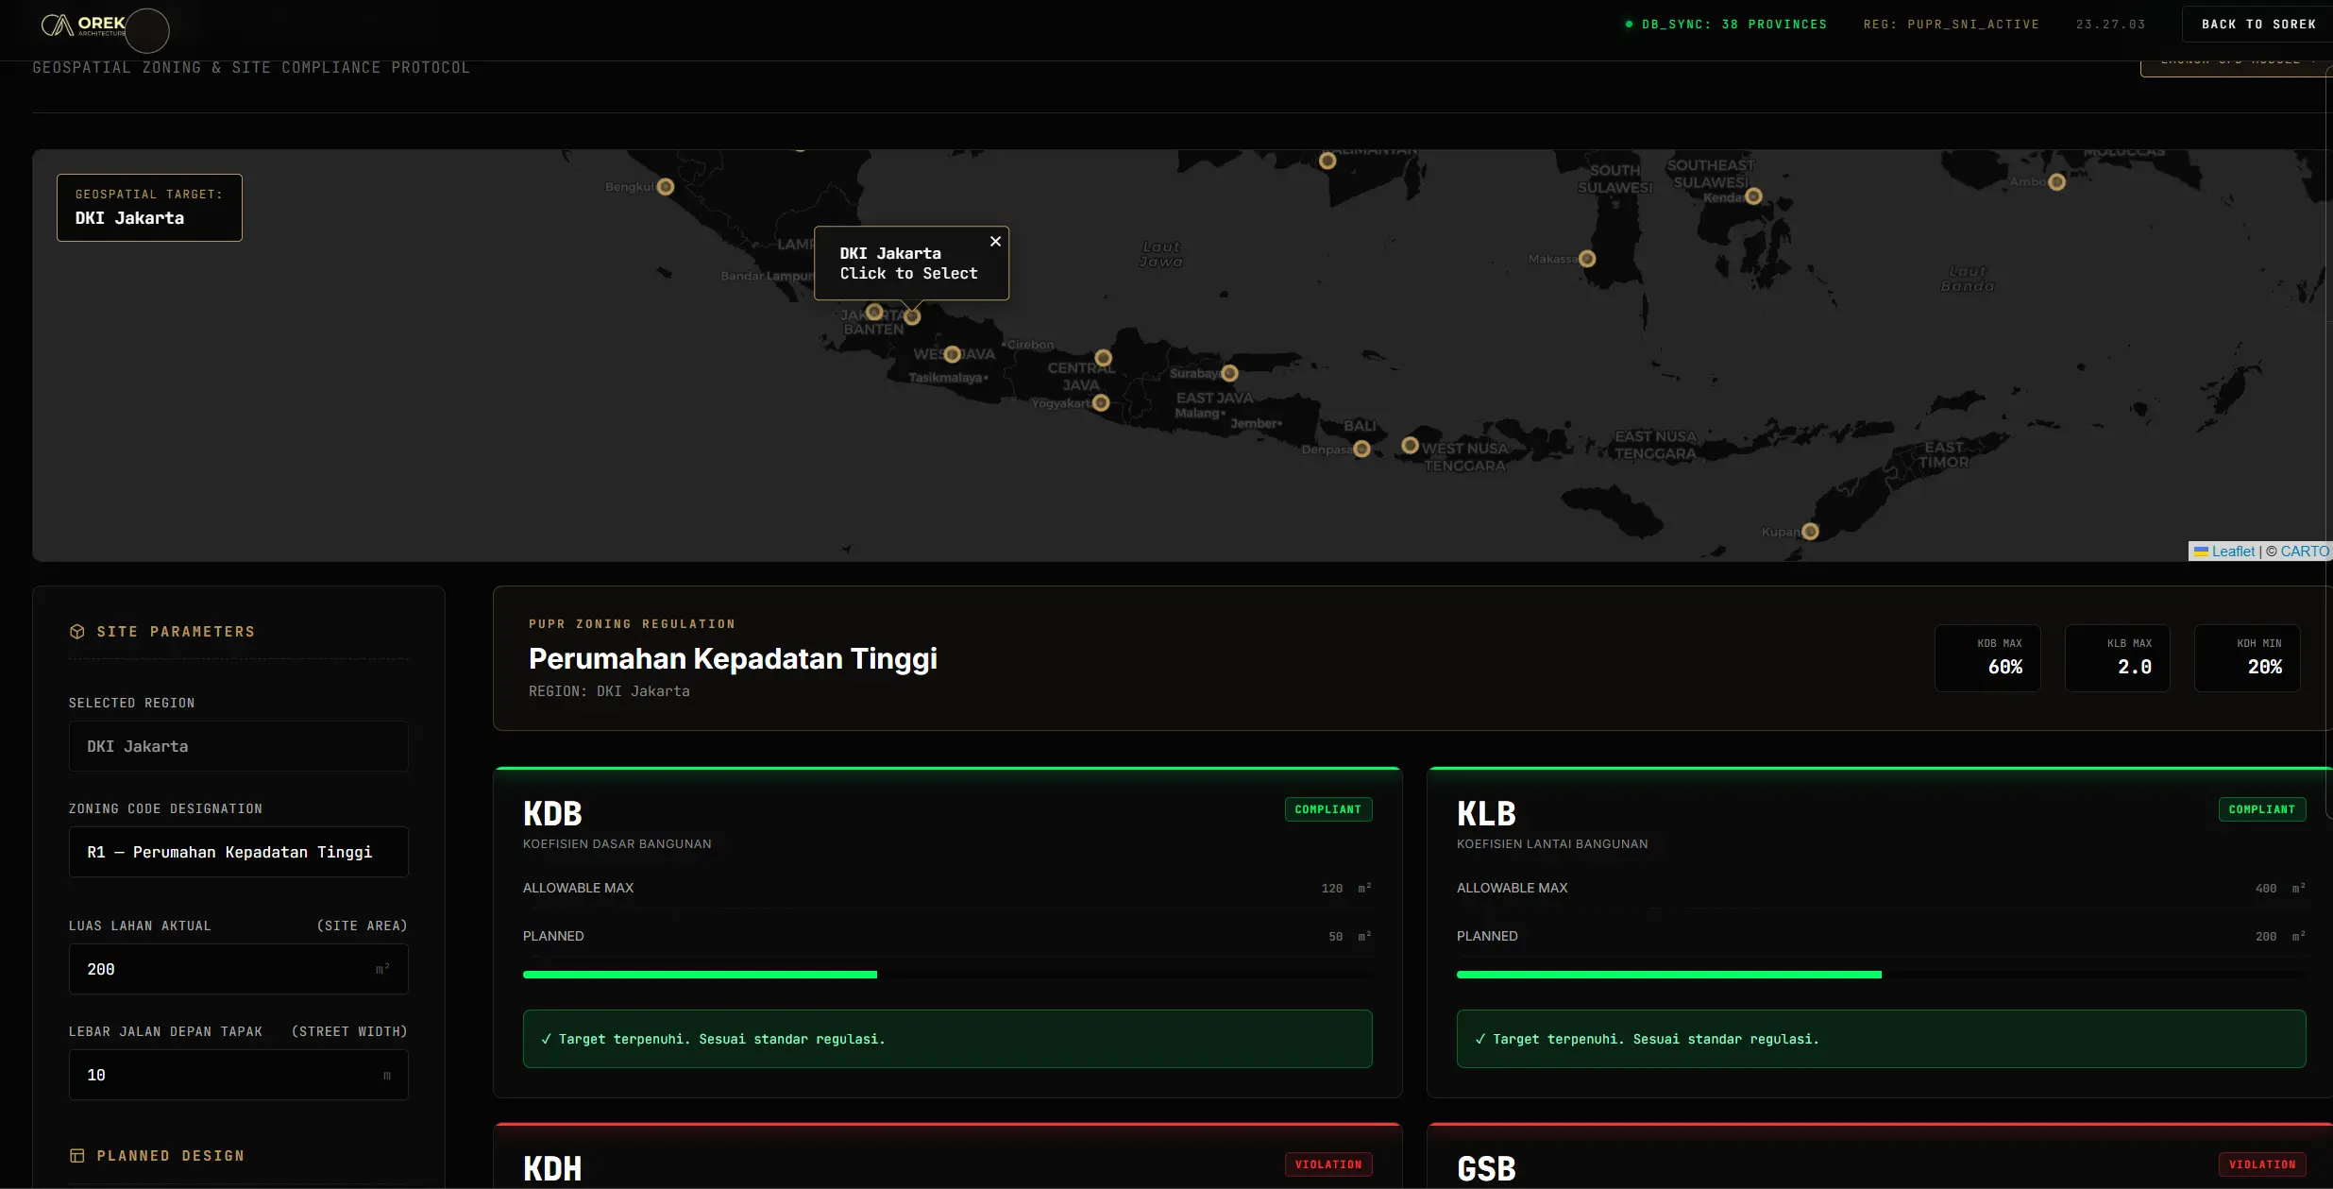Click the Back to SOREK button

[x=2257, y=25]
